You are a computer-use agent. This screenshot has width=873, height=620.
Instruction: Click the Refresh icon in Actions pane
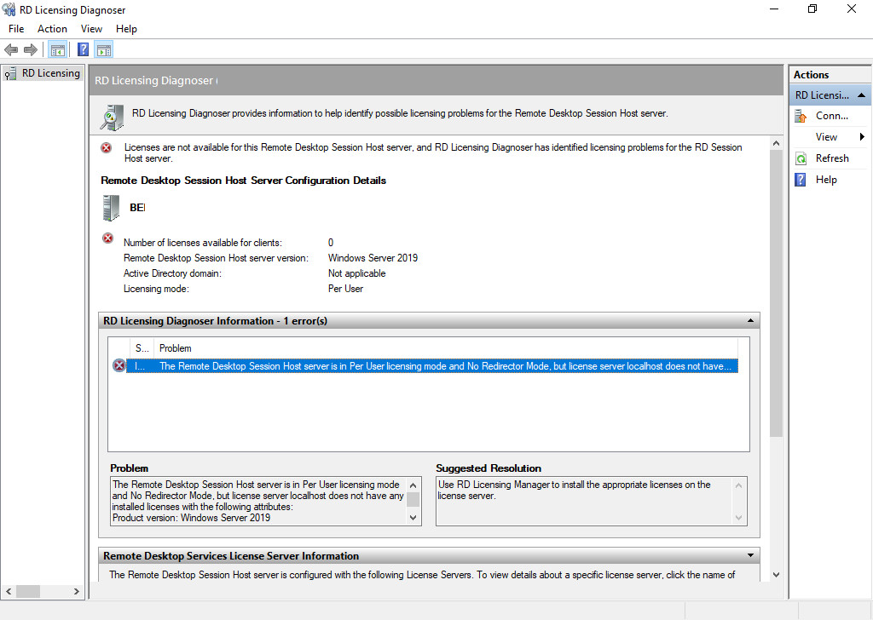click(x=801, y=158)
